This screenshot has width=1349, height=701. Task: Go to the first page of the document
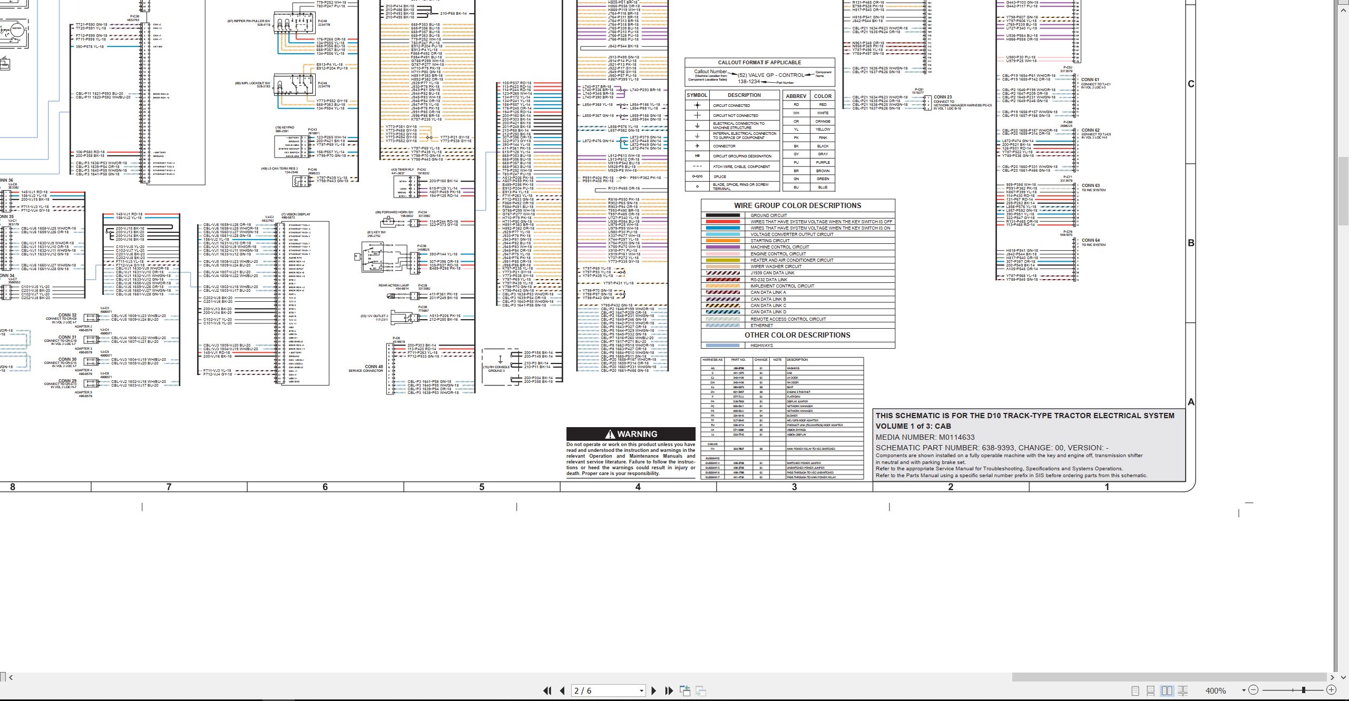548,690
